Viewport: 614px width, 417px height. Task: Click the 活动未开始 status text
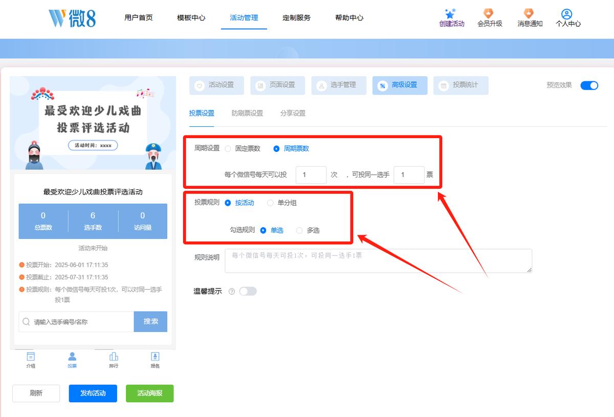93,248
